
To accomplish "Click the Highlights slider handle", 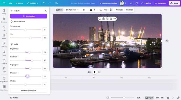I will coord(30,68).
